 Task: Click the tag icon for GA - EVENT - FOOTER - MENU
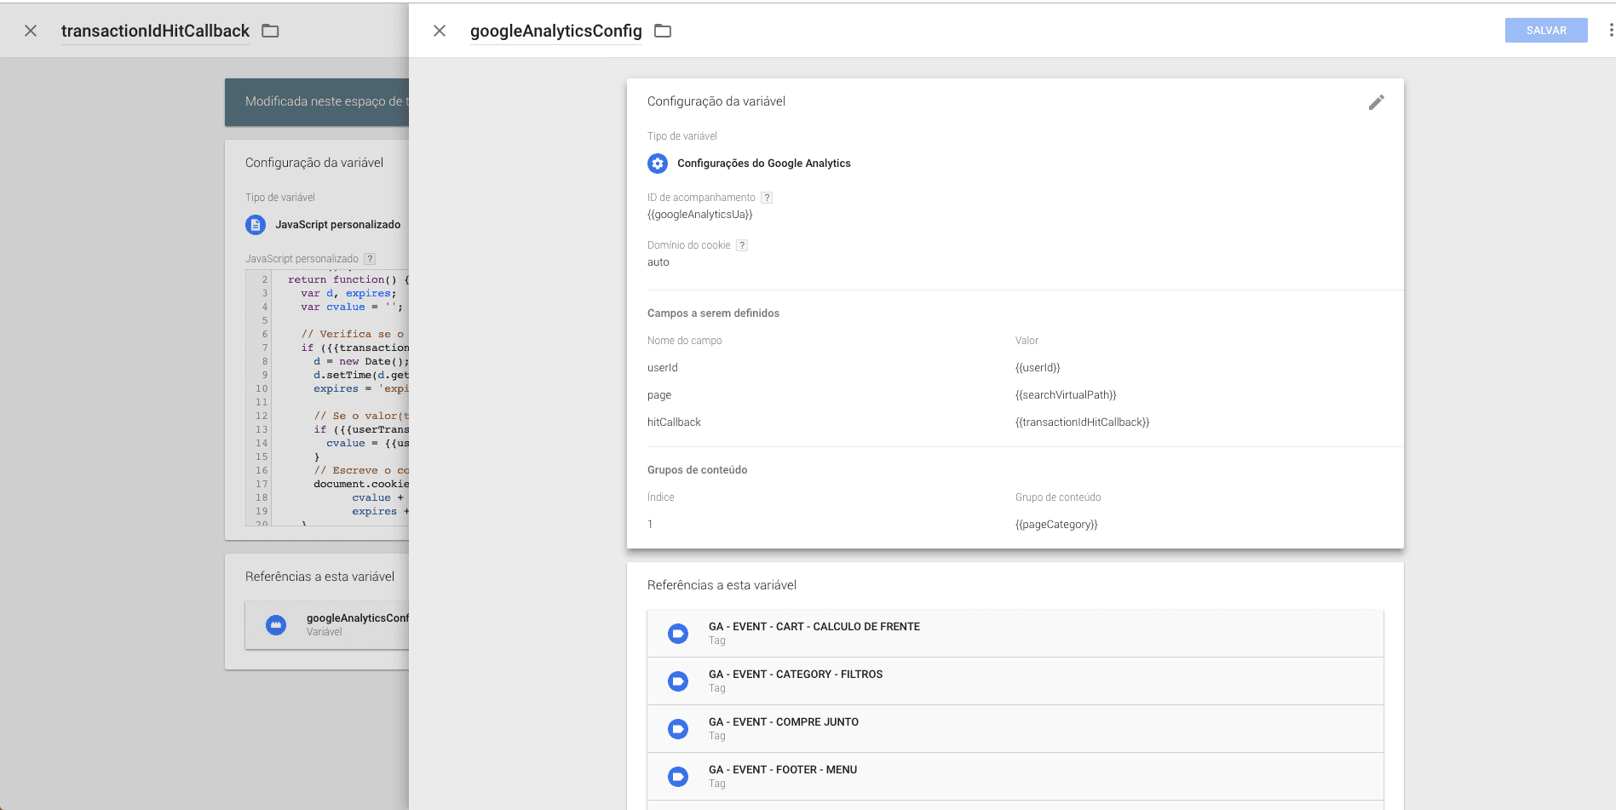pos(678,776)
